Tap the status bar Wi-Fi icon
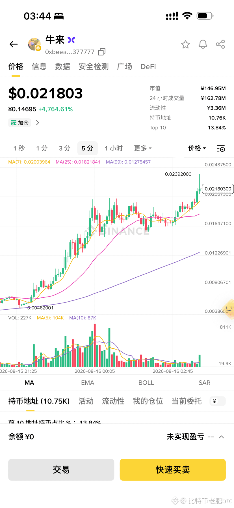The width and height of the screenshot is (234, 508). tap(187, 16)
